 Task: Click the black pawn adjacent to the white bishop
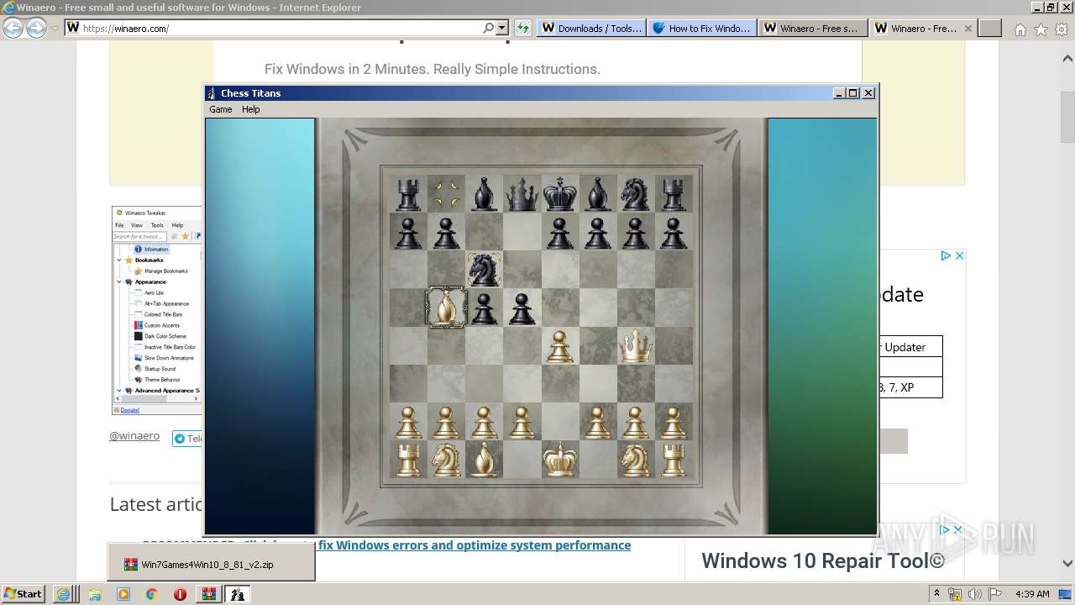pyautogui.click(x=484, y=308)
